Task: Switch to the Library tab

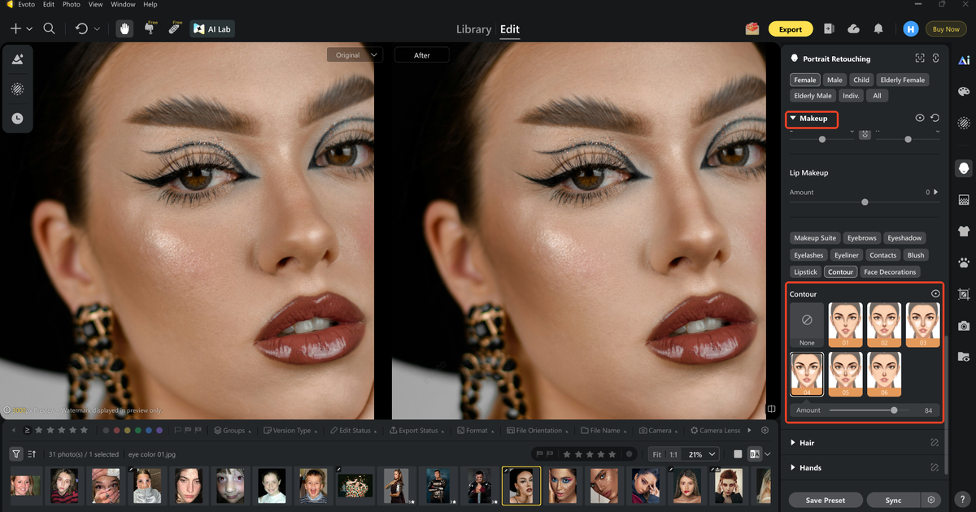Action: coord(473,29)
